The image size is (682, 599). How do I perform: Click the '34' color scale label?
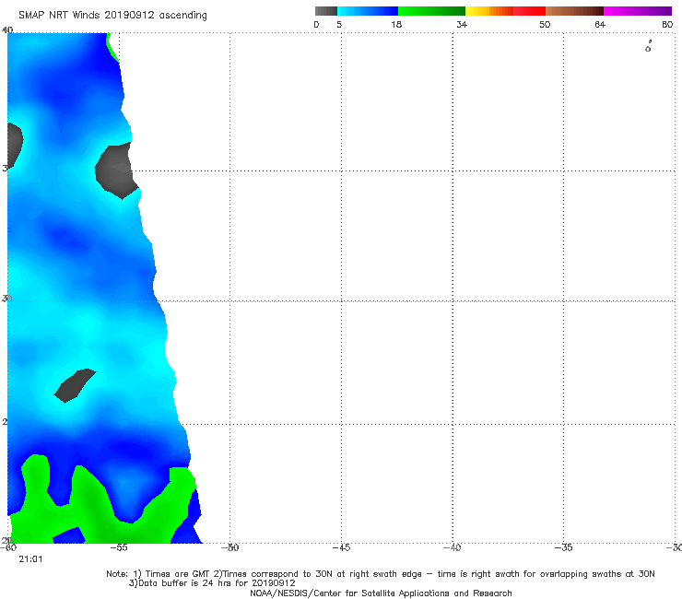click(462, 25)
